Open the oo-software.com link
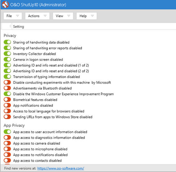176x172 pixels. pos(61,168)
